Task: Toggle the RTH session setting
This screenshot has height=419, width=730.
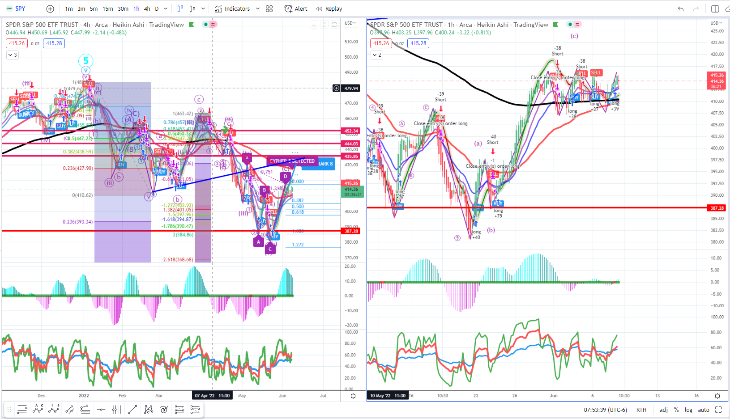Action: point(641,410)
